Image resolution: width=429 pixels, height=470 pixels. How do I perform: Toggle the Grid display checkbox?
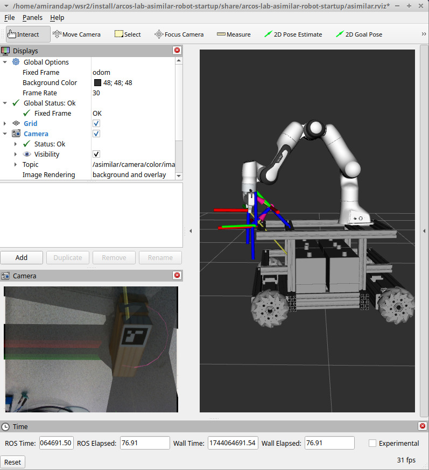(x=96, y=124)
